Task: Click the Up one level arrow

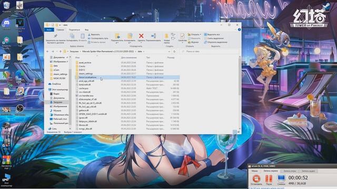Action: tap(61, 51)
